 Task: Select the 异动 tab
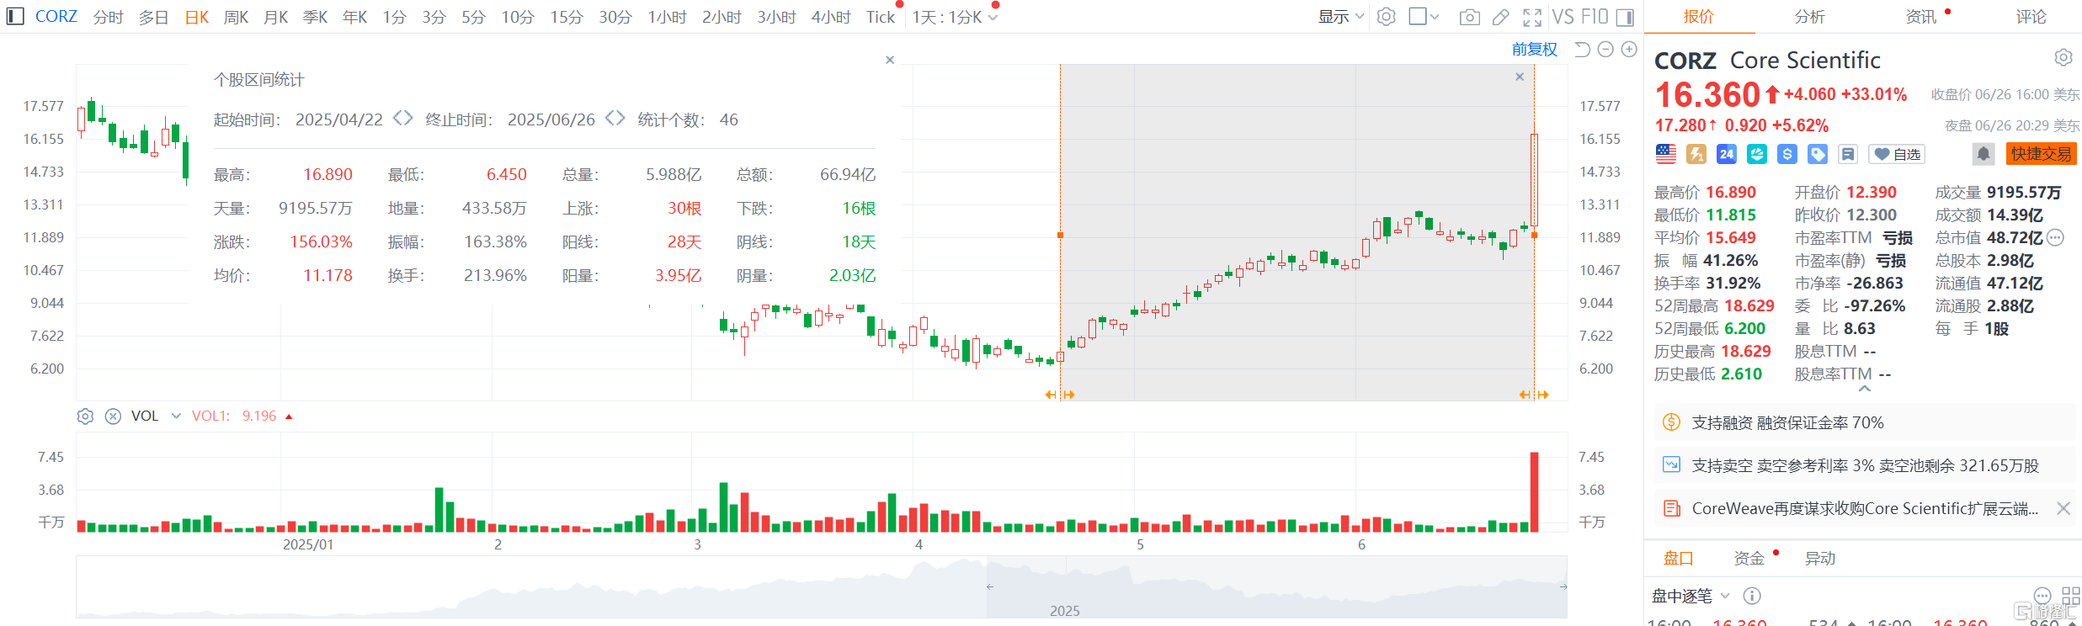tap(1819, 558)
